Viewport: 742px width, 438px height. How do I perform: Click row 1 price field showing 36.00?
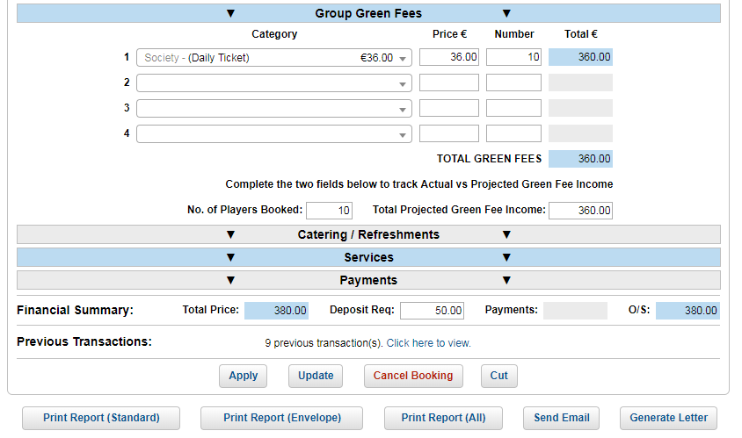(449, 57)
